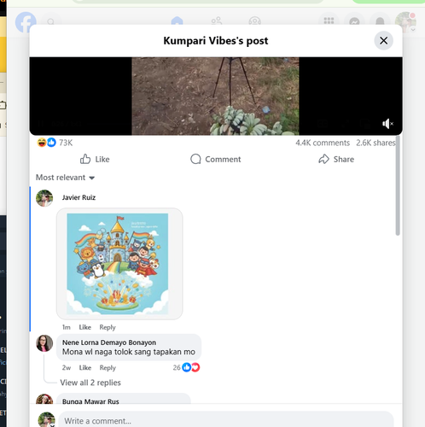Viewport: 425px width, 427px height.
Task: Open the Groups tab icon
Action: (254, 21)
